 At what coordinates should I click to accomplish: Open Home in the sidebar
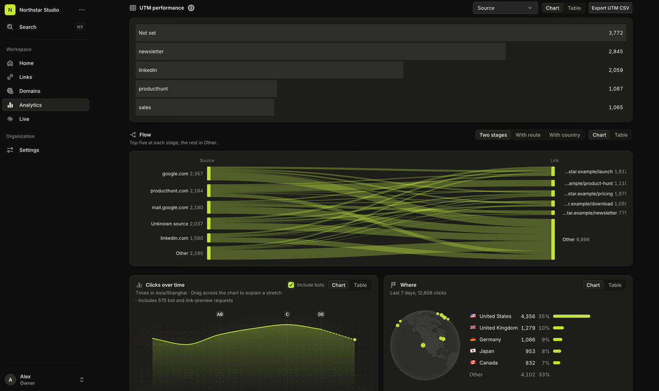46,63
